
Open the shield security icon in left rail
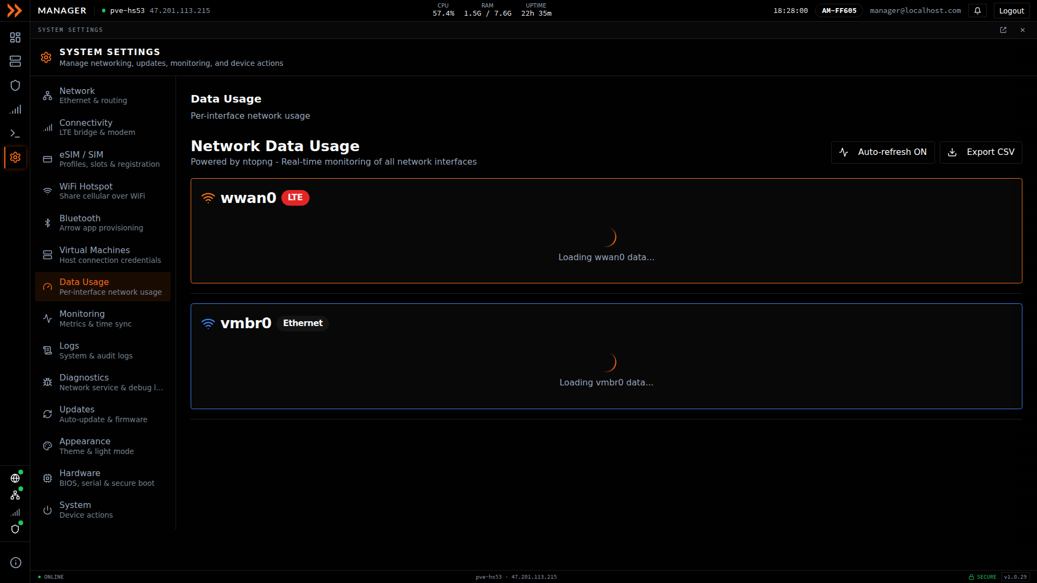(15, 85)
